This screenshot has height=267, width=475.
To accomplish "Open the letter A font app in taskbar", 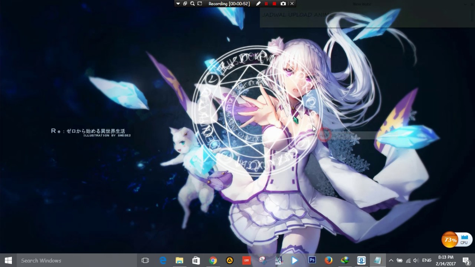I will [279, 260].
